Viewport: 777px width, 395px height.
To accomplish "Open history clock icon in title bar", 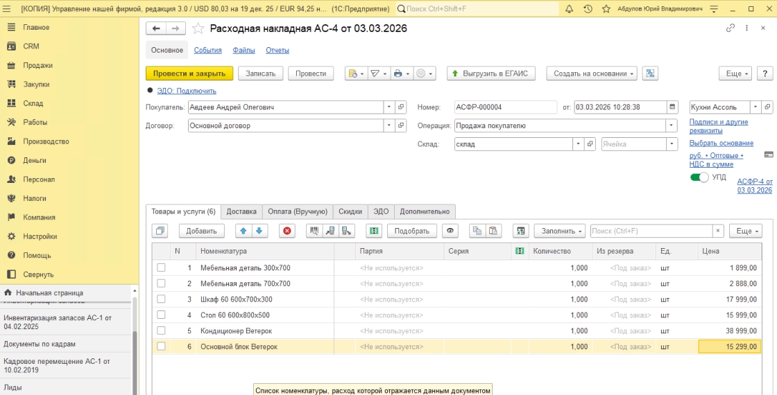I will (588, 9).
